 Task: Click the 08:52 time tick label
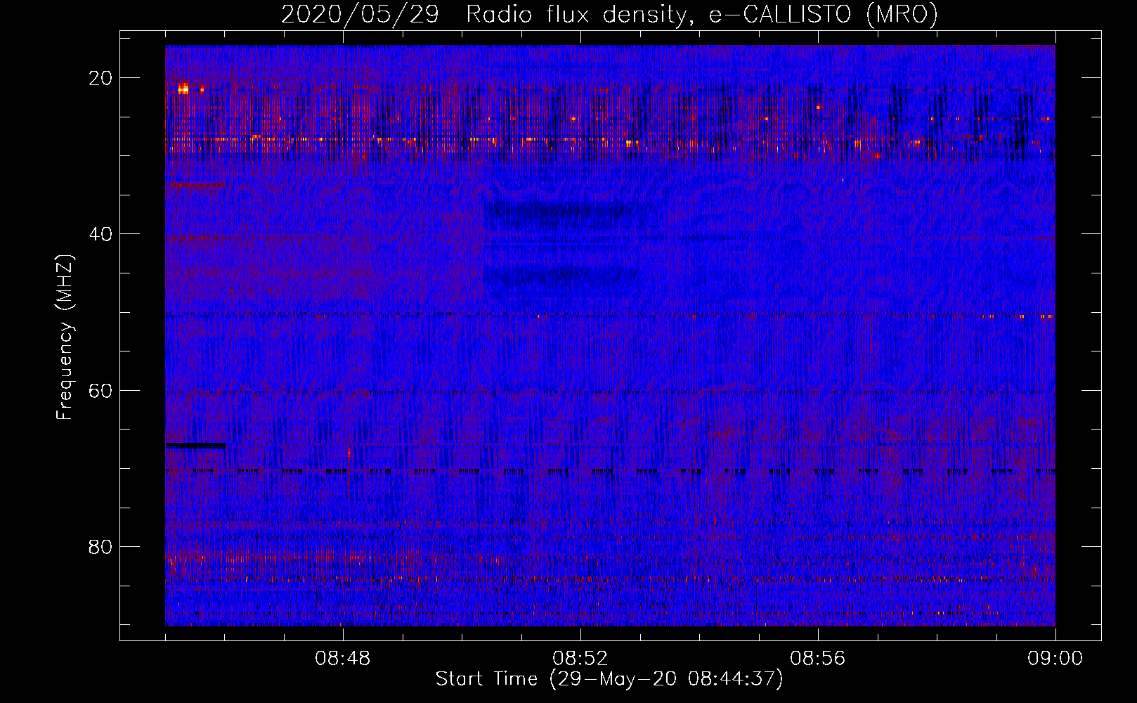(580, 659)
